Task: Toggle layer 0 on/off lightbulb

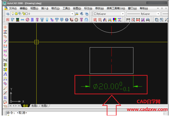Action: tap(13, 13)
